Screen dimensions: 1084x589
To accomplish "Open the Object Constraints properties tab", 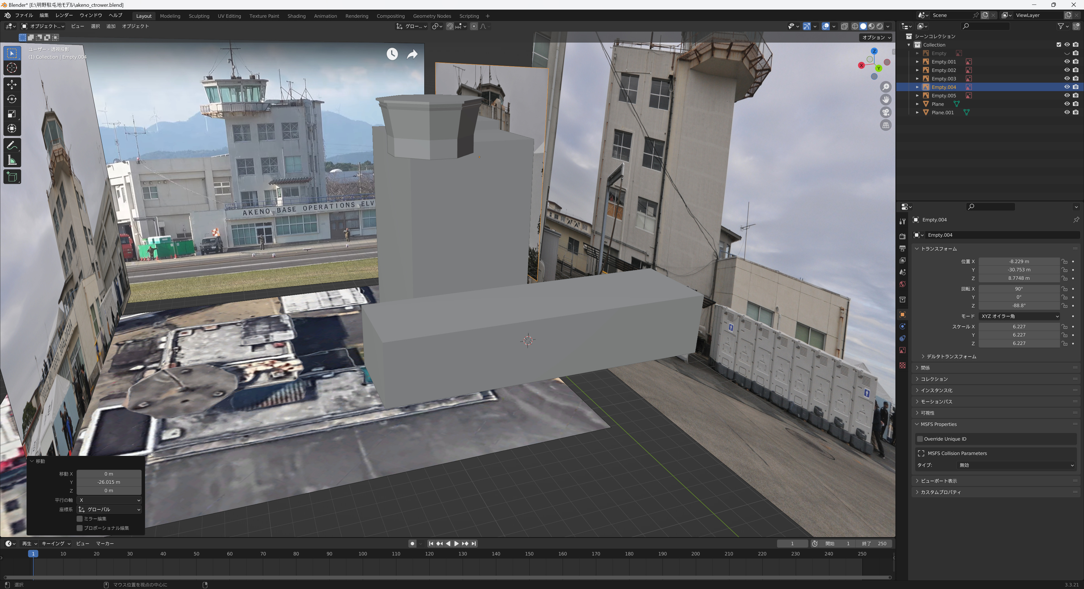I will [902, 339].
